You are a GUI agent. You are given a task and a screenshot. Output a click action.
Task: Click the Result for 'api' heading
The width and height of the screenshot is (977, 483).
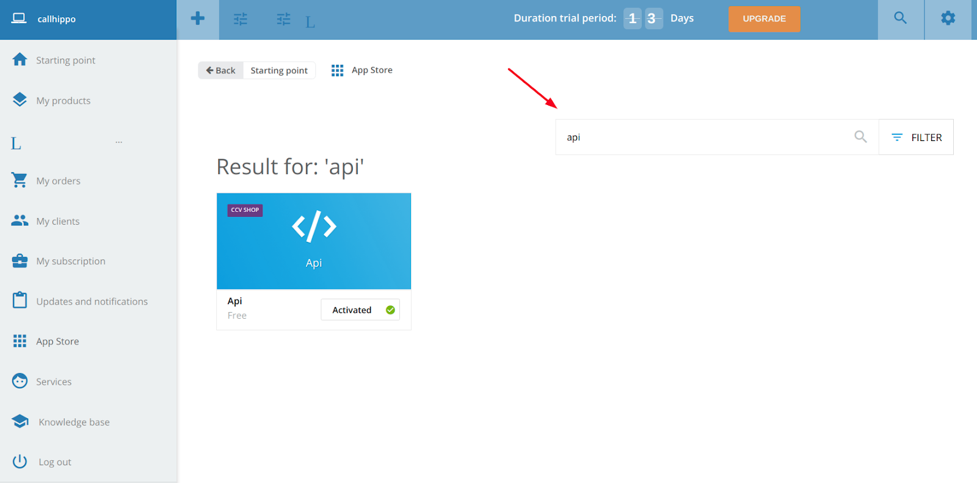290,167
